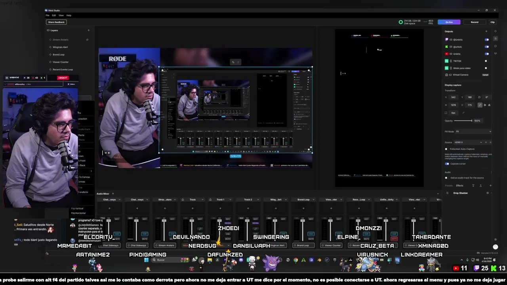Image resolution: width=507 pixels, height=285 pixels.
Task: Open the Audio section options menu
Action: point(491,172)
